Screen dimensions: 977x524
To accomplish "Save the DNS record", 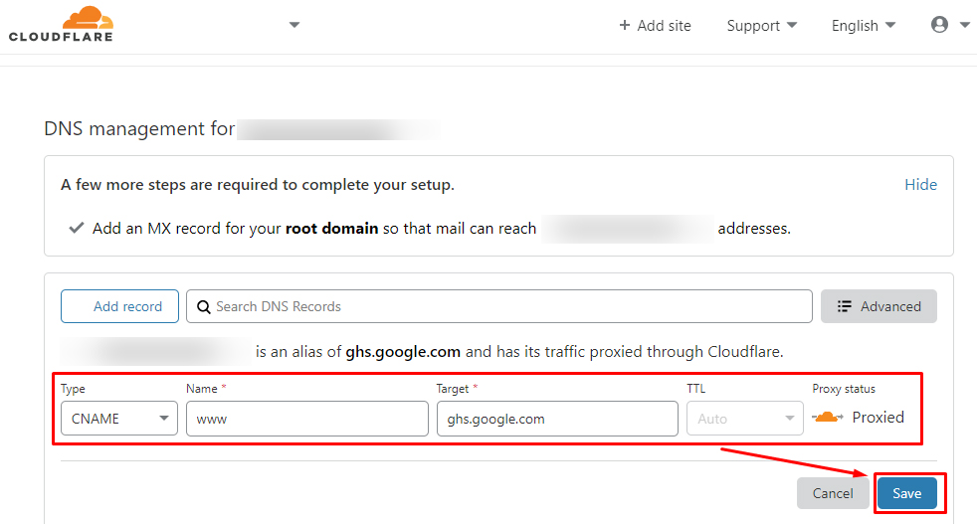I will click(x=906, y=493).
